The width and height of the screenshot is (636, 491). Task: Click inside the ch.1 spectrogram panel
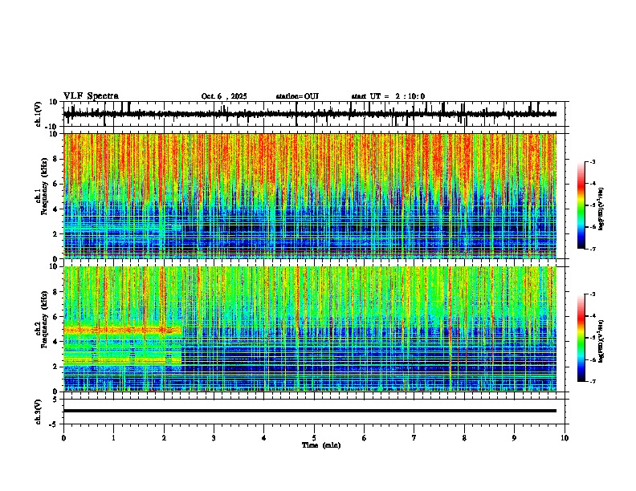(310, 196)
